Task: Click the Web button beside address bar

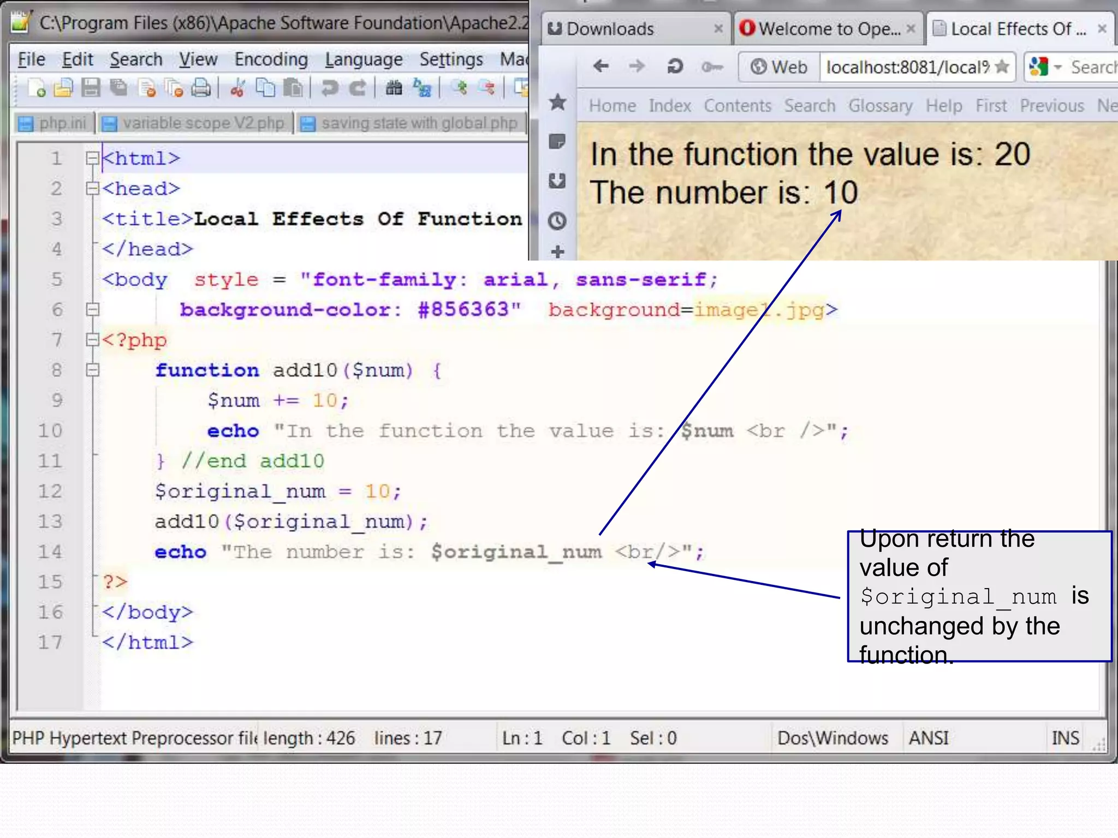Action: (x=779, y=67)
